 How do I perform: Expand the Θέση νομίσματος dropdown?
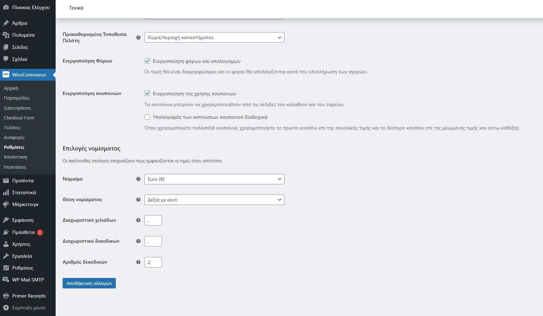tap(214, 199)
